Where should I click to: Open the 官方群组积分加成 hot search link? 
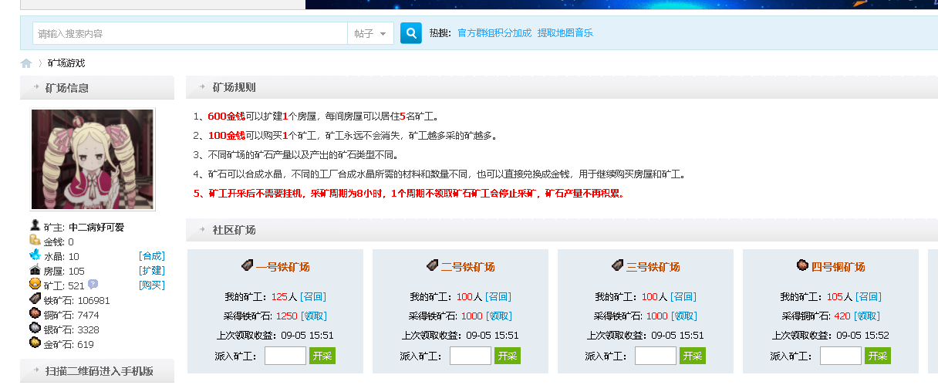[494, 33]
